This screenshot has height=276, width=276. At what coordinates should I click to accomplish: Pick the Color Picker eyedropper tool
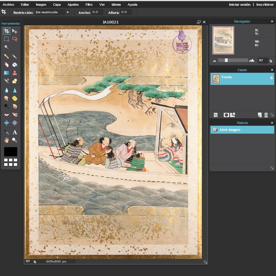(7, 132)
